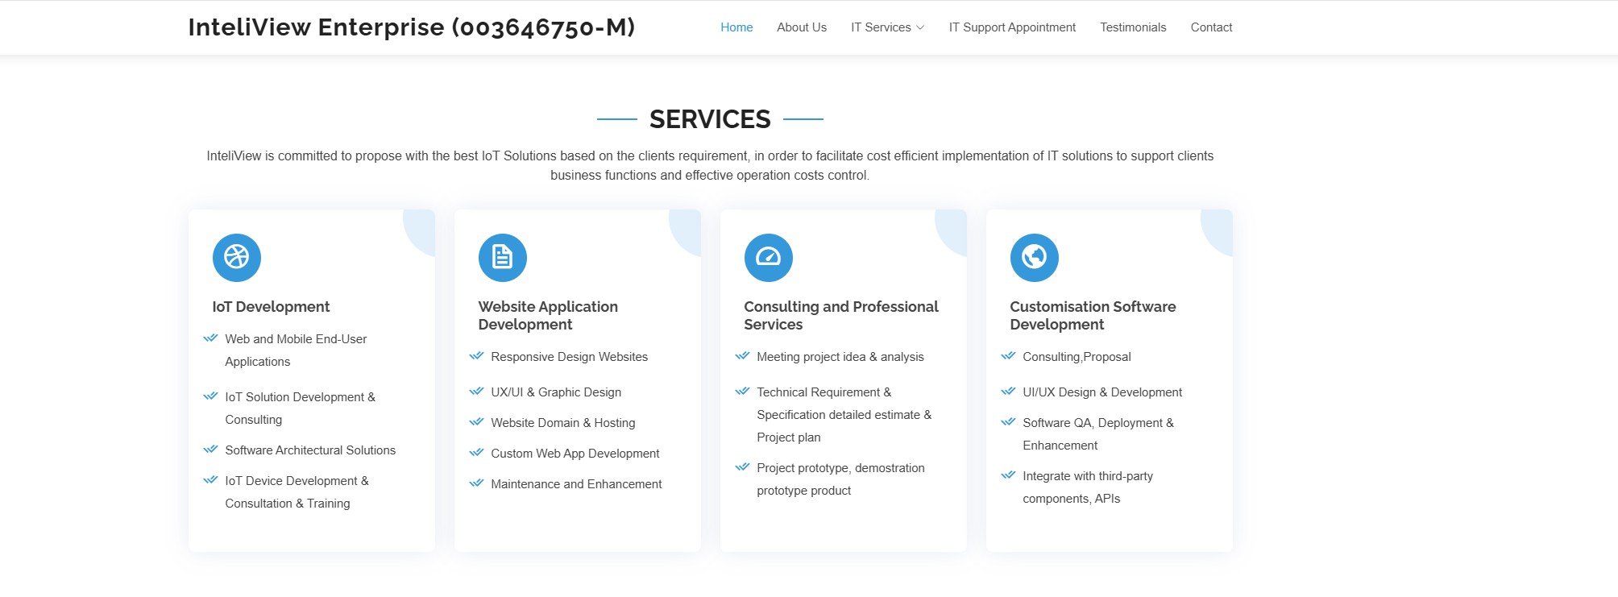The height and width of the screenshot is (597, 1618).
Task: Select the IoT Development card heading
Action: [x=271, y=306]
